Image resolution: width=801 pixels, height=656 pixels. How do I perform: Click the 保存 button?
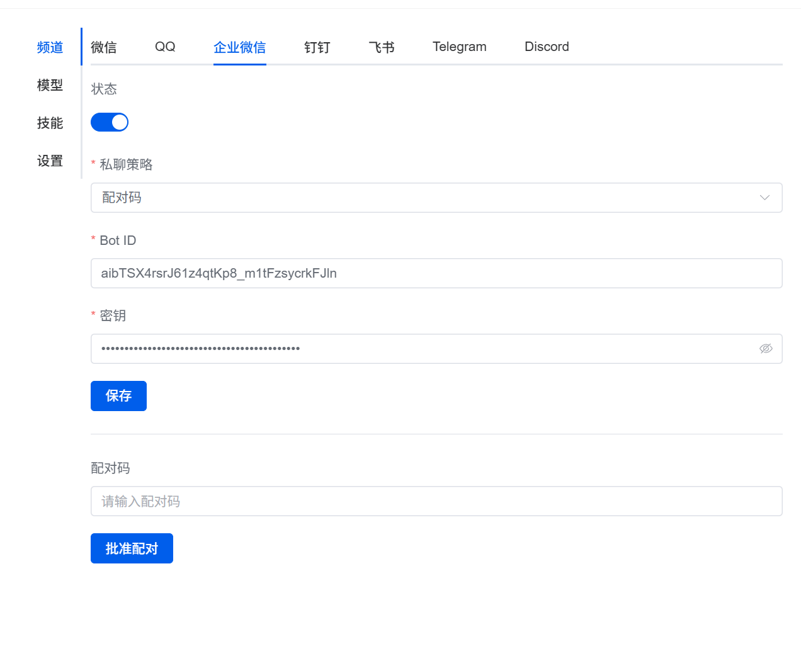118,396
